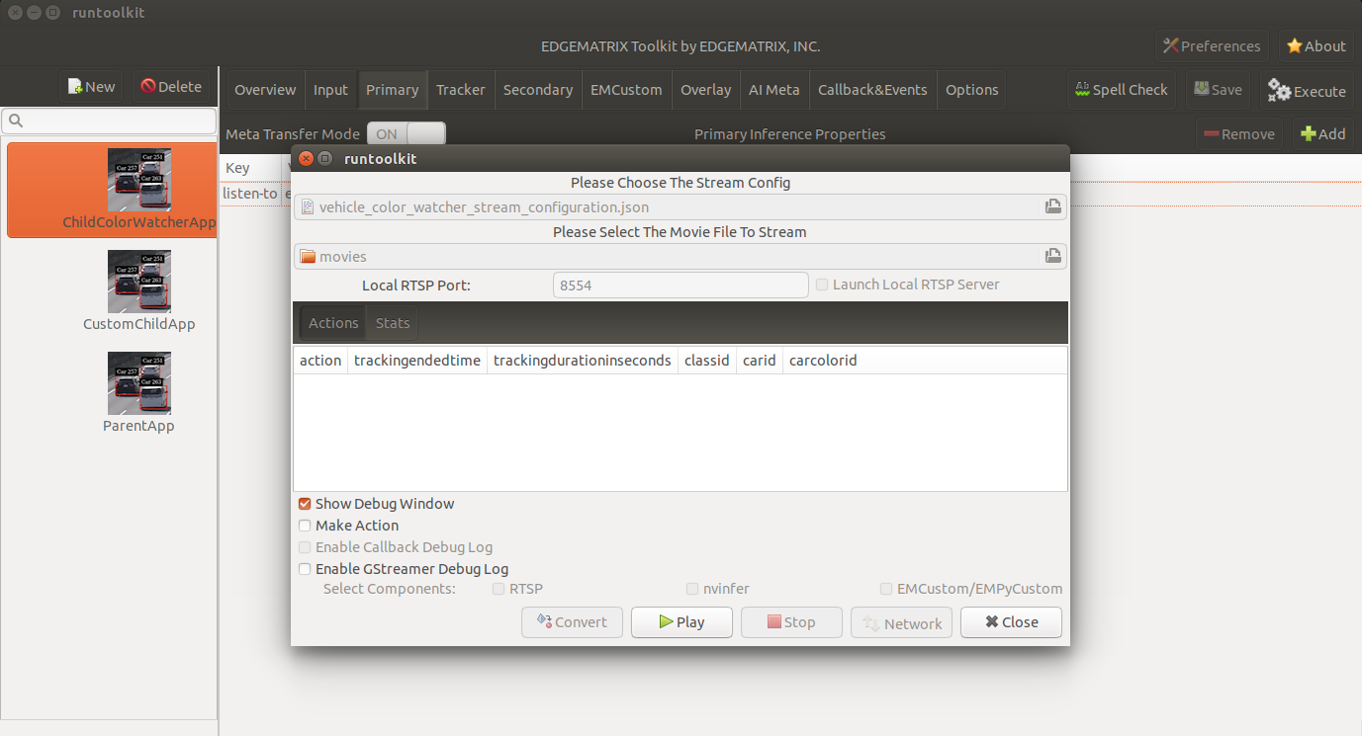1362x736 pixels.
Task: Switch to the Actions tab
Action: tap(333, 323)
